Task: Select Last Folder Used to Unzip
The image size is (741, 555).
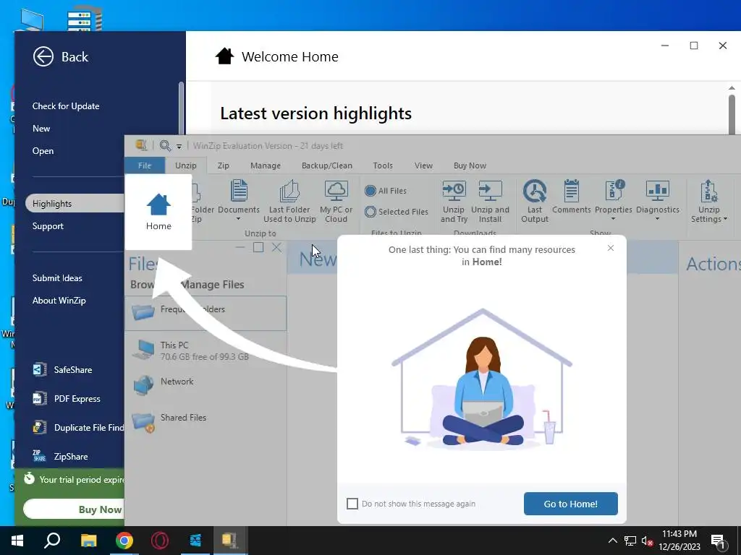Action: [x=289, y=202]
